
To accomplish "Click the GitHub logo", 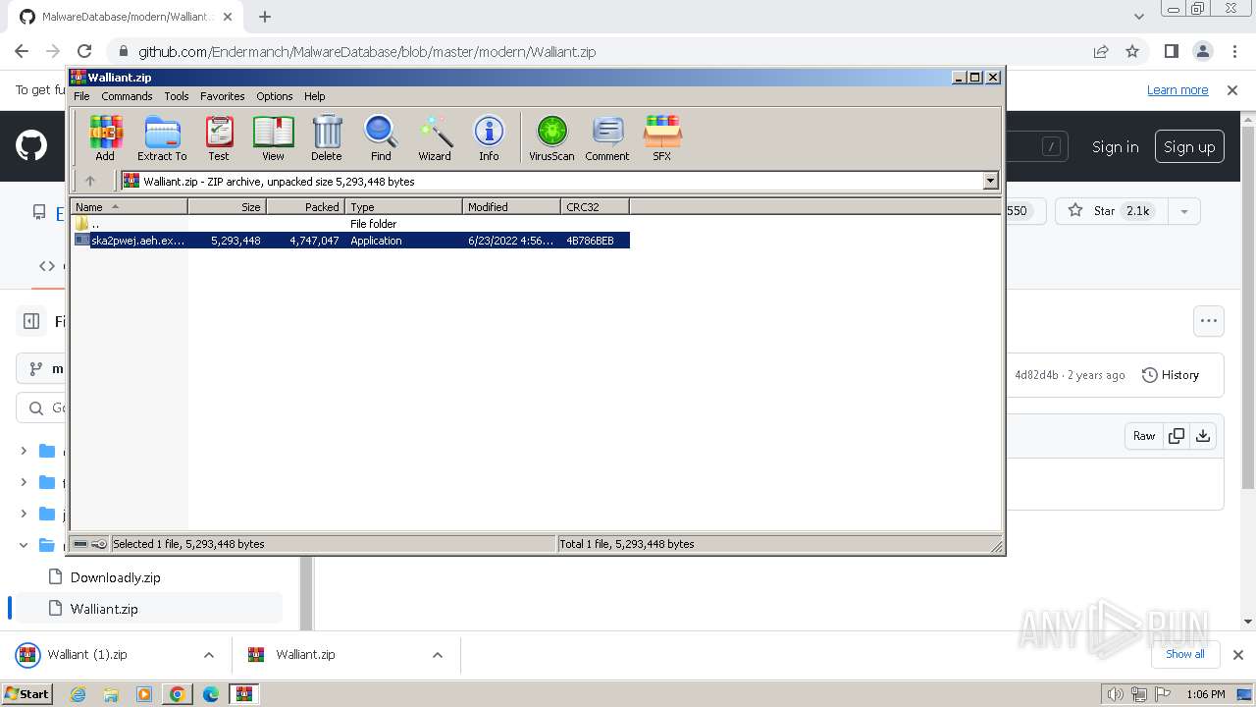I will (31, 146).
